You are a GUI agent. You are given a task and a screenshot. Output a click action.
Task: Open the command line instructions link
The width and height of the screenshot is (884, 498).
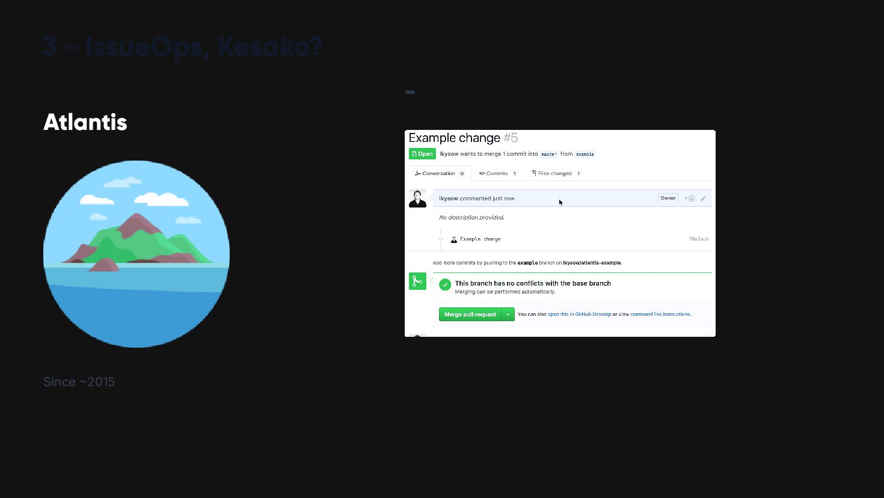660,315
